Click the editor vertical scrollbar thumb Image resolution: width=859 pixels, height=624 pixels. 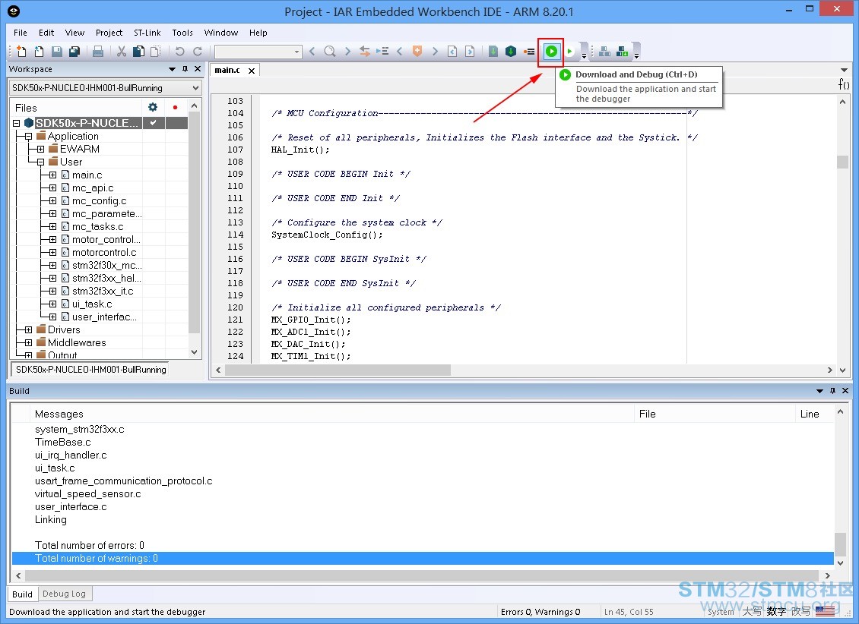pyautogui.click(x=842, y=162)
